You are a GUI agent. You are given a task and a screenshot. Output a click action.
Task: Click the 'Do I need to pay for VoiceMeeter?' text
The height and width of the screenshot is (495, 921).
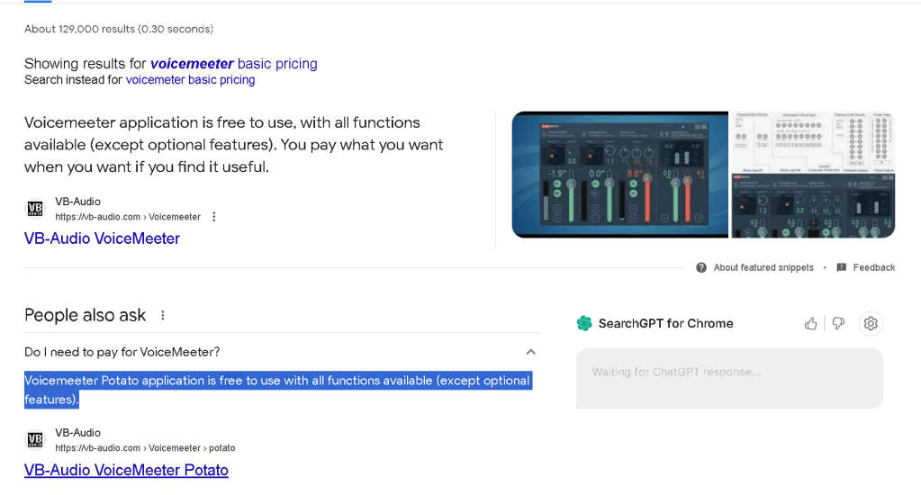pyautogui.click(x=122, y=352)
